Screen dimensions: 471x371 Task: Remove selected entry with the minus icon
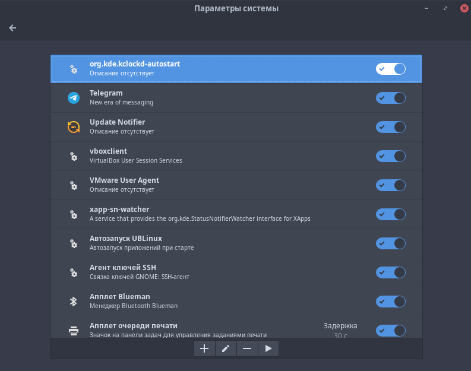247,348
